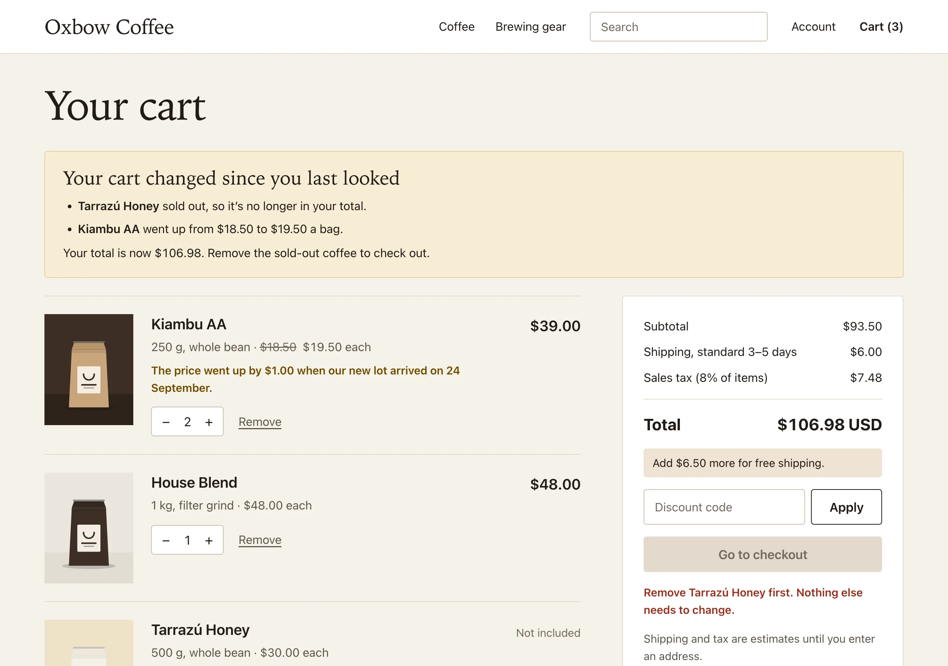Click the House Blend quantity value 1
Viewport: 948px width, 666px height.
coord(187,540)
